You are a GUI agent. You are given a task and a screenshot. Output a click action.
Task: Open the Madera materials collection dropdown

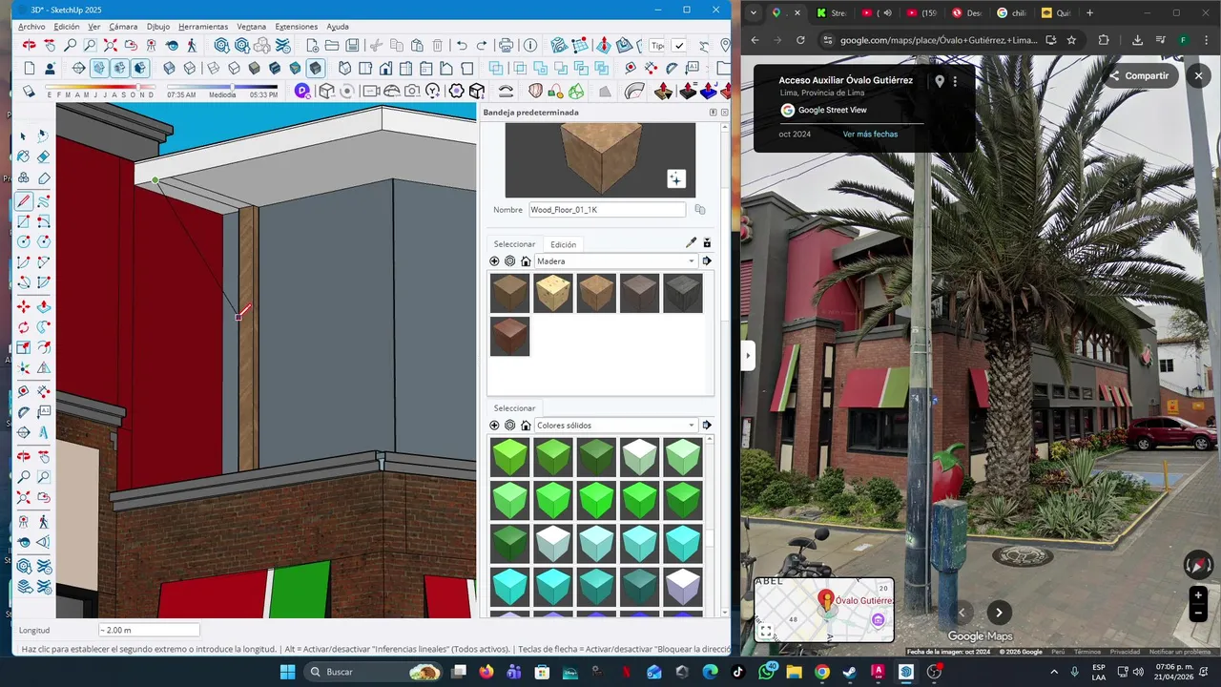tap(615, 261)
